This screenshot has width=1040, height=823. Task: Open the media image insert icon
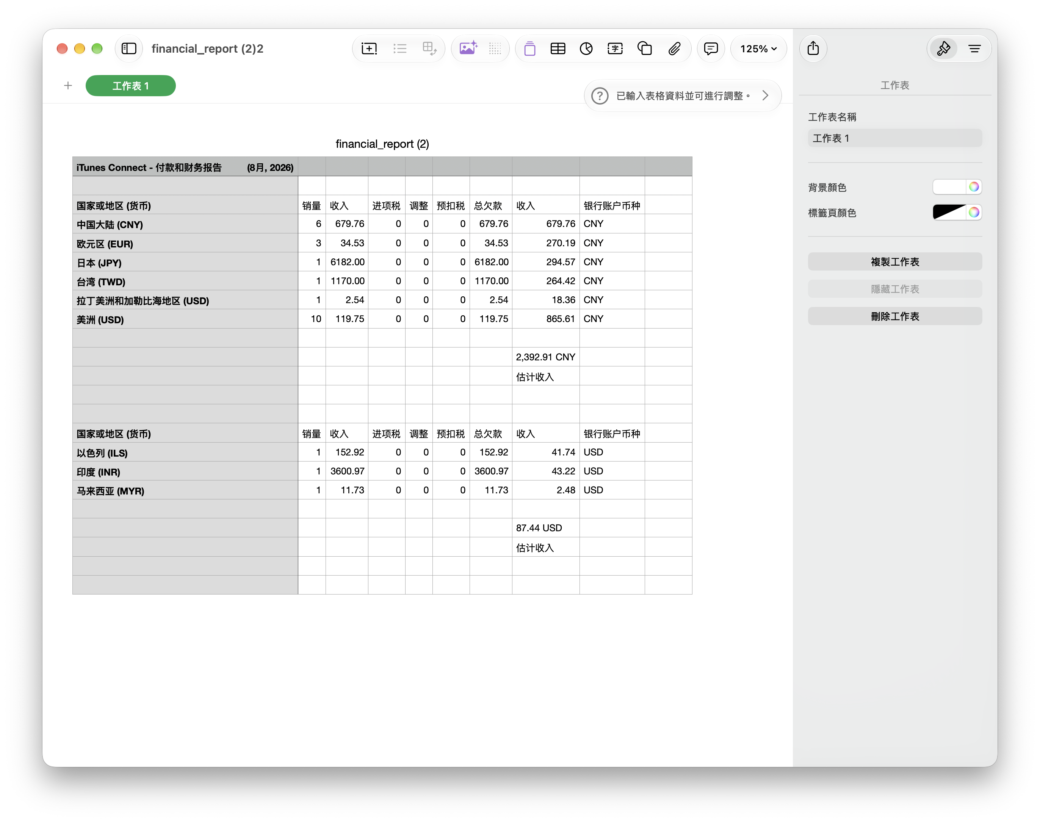(468, 49)
